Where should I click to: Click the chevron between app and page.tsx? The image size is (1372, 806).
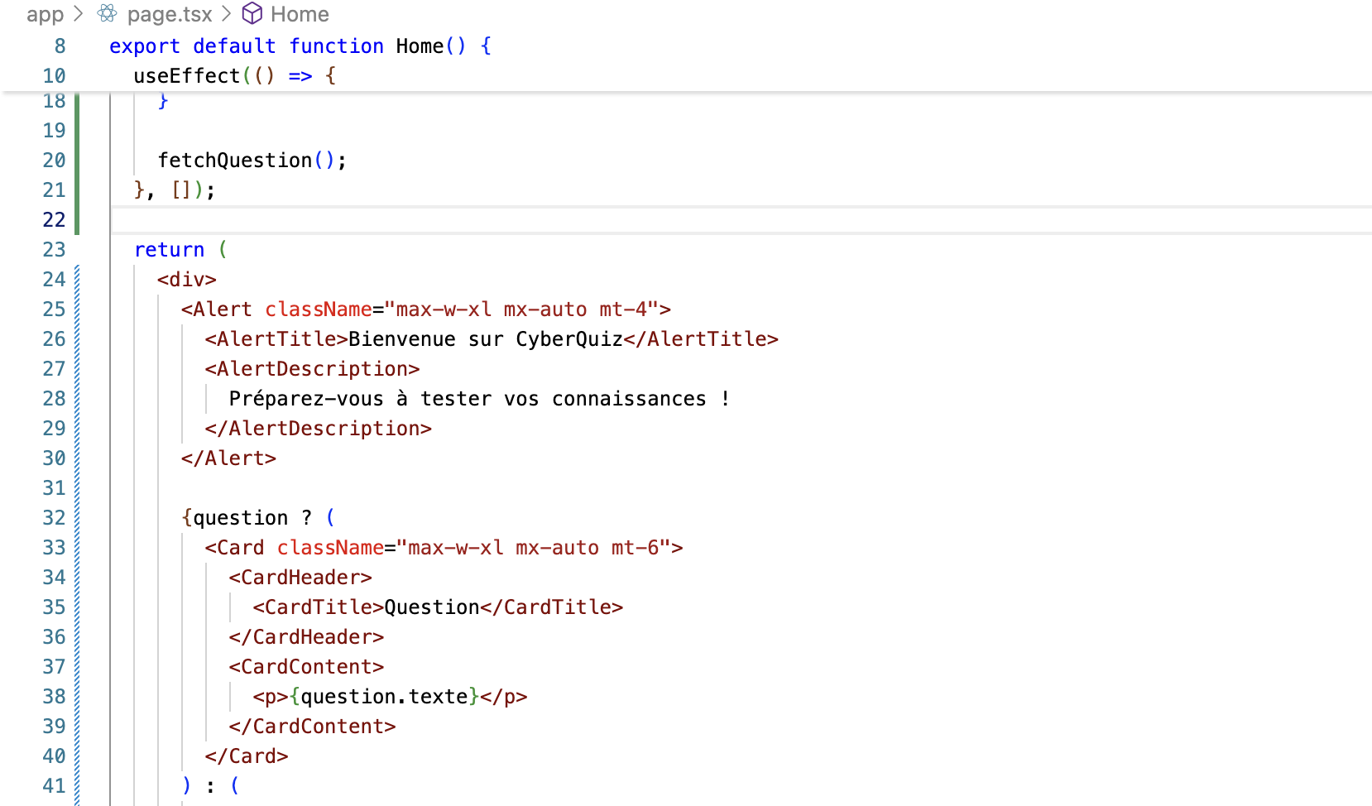[x=79, y=14]
